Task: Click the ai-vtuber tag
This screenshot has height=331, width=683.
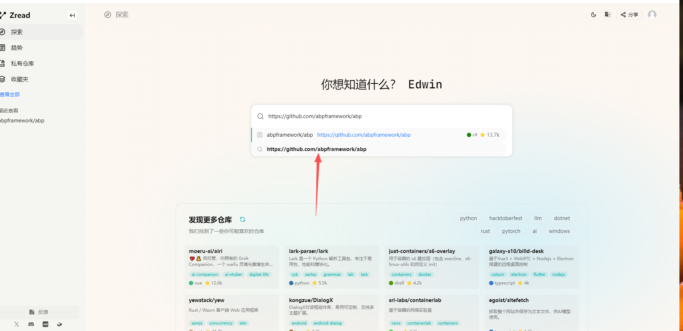Action: point(234,274)
